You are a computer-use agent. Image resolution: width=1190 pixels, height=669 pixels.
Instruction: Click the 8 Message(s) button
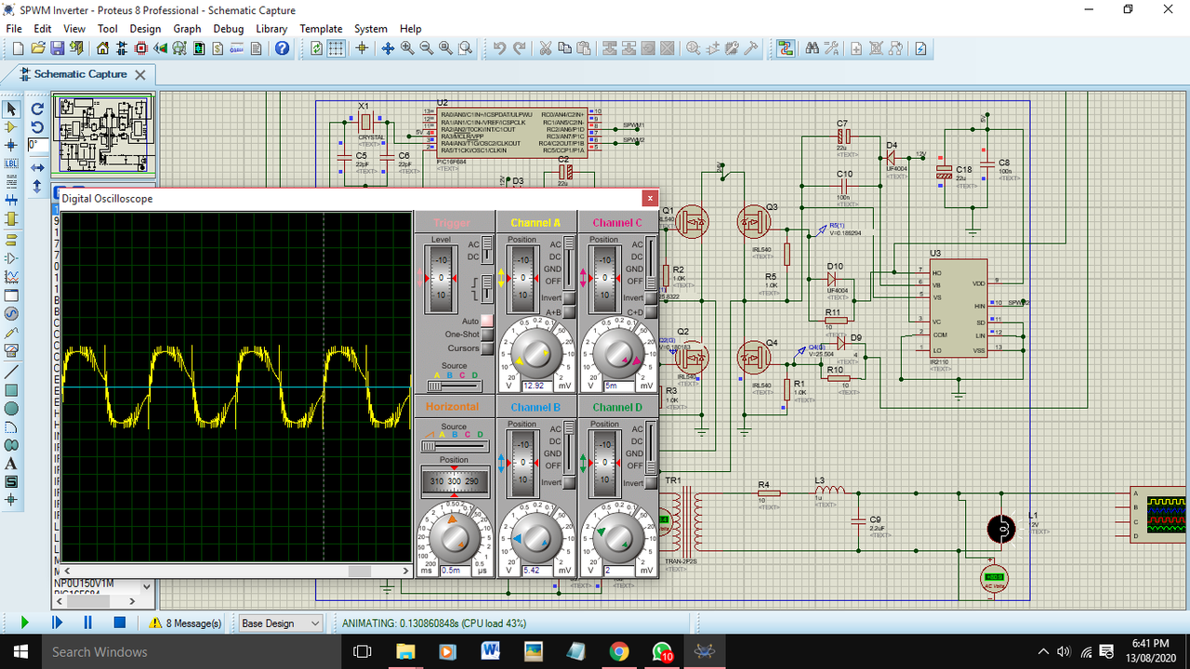(x=185, y=623)
